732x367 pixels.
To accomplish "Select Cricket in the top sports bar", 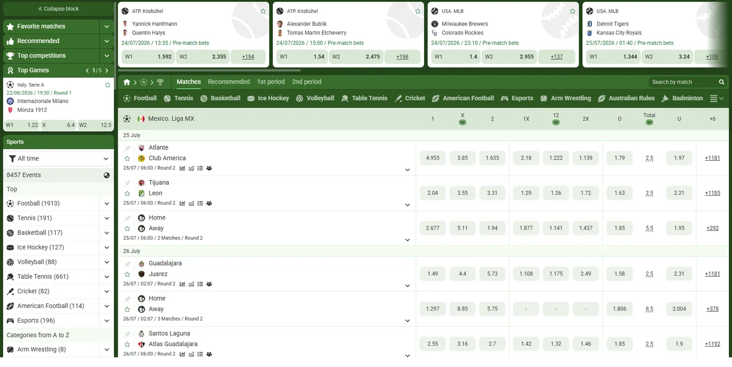I will coord(410,98).
